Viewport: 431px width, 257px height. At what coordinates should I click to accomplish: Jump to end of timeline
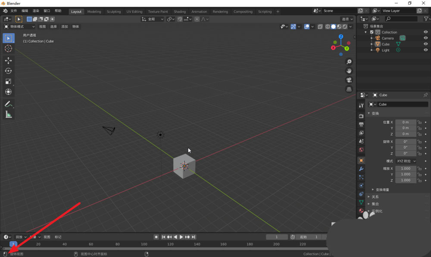pyautogui.click(x=194, y=236)
